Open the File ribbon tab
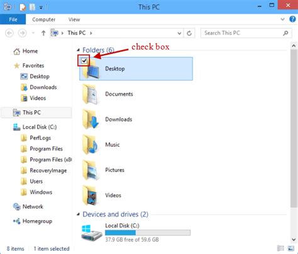The width and height of the screenshot is (298, 254). 13,19
